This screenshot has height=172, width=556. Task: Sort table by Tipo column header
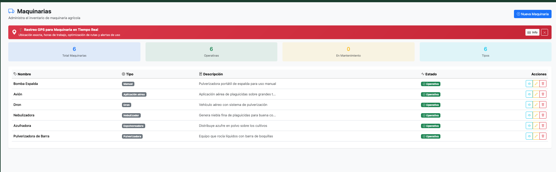pyautogui.click(x=128, y=74)
